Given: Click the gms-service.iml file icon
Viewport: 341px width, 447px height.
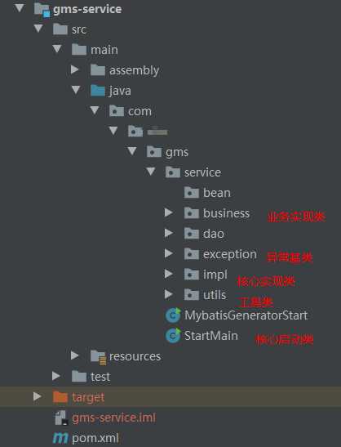Looking at the screenshot, I should 61,418.
